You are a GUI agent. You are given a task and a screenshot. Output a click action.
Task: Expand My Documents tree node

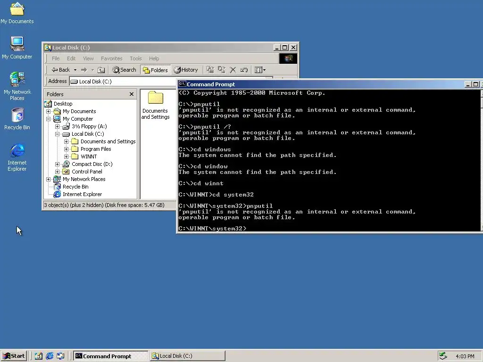pyautogui.click(x=49, y=111)
